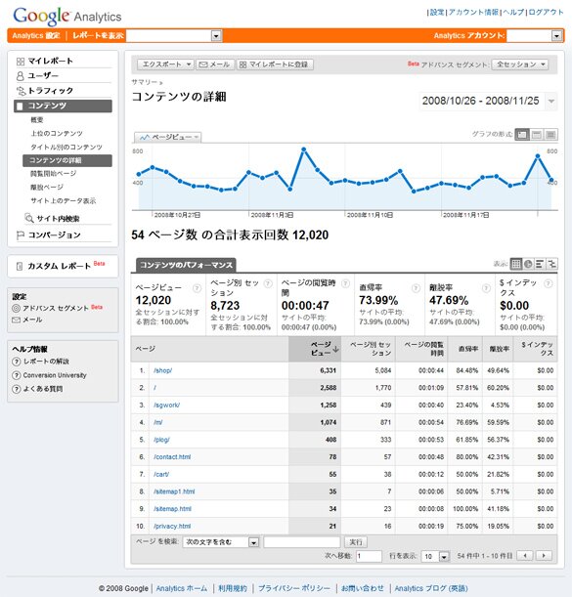Open カスタム レポート in sidebar
Screen dimensions: 572x597
tap(59, 266)
